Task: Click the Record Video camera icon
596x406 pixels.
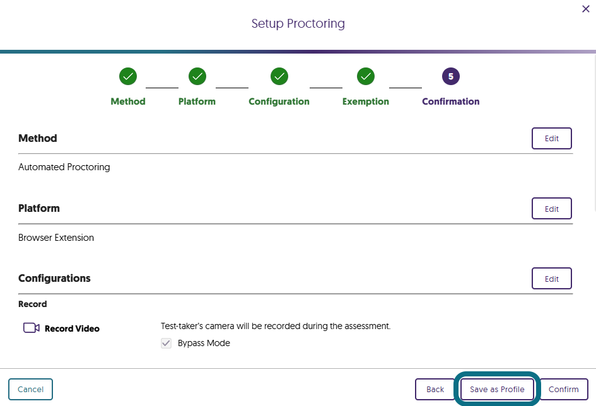Action: tap(31, 328)
